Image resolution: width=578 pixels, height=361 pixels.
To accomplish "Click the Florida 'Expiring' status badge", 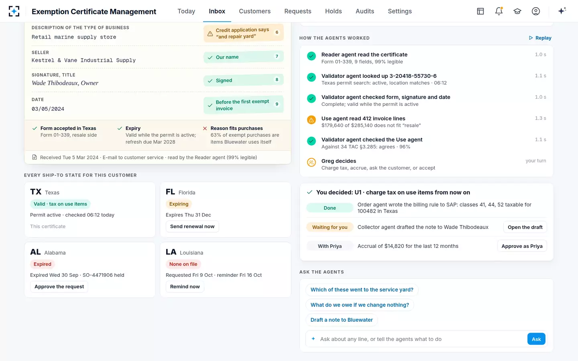I will click(x=179, y=204).
